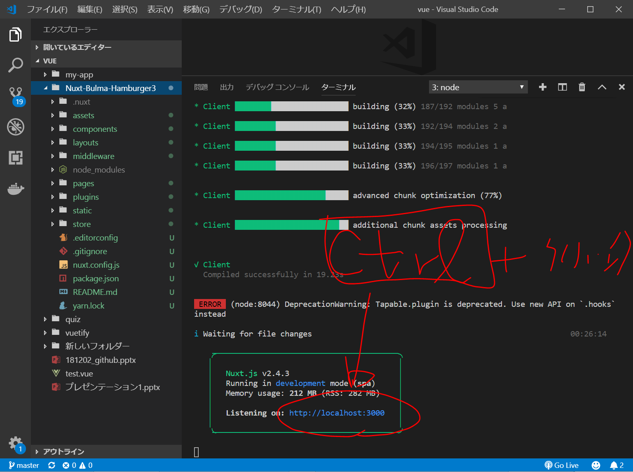Open the Search view in activity bar

(15, 65)
